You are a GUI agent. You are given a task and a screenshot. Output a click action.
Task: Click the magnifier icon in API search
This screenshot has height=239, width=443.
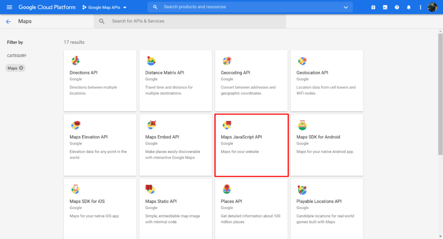[102, 21]
